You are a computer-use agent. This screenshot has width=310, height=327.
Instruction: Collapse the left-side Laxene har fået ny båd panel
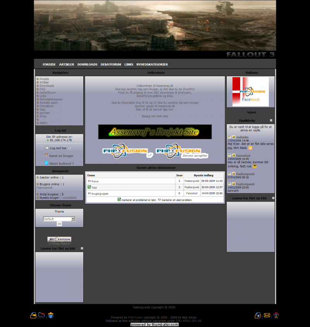[82, 248]
